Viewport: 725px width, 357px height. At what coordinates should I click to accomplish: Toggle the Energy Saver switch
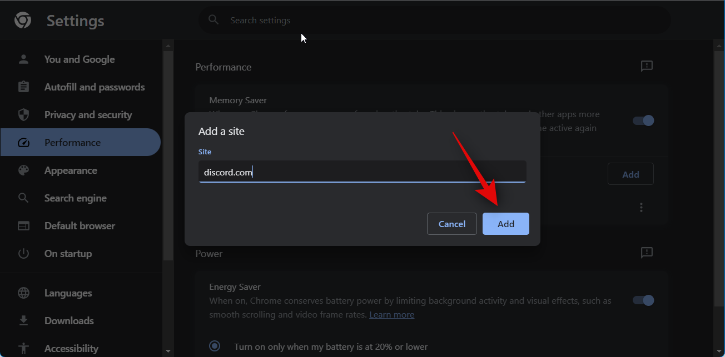pyautogui.click(x=644, y=300)
